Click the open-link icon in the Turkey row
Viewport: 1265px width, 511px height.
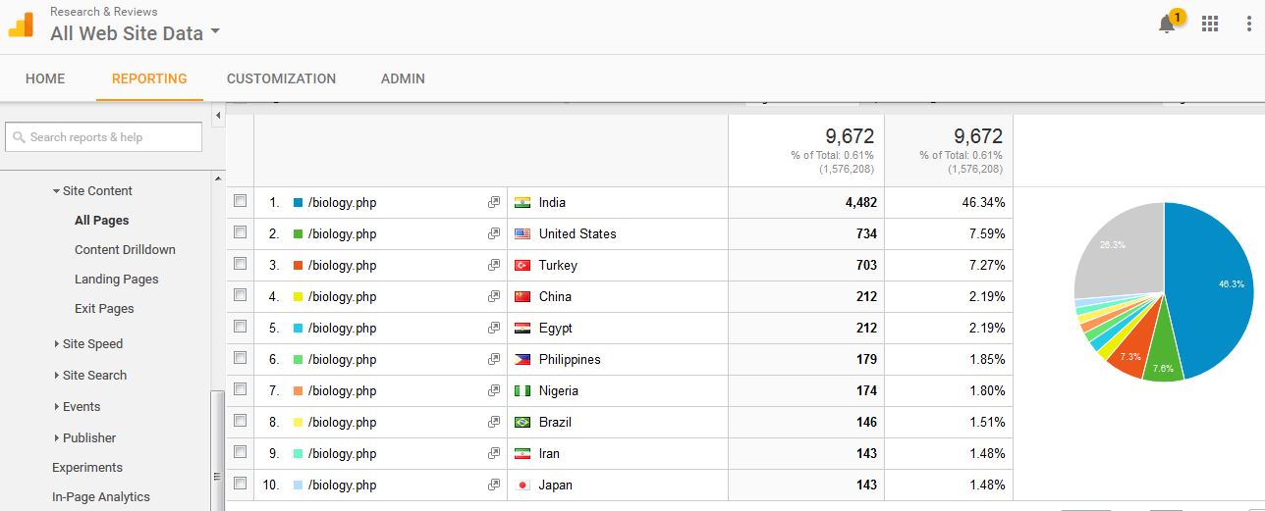[x=494, y=266]
